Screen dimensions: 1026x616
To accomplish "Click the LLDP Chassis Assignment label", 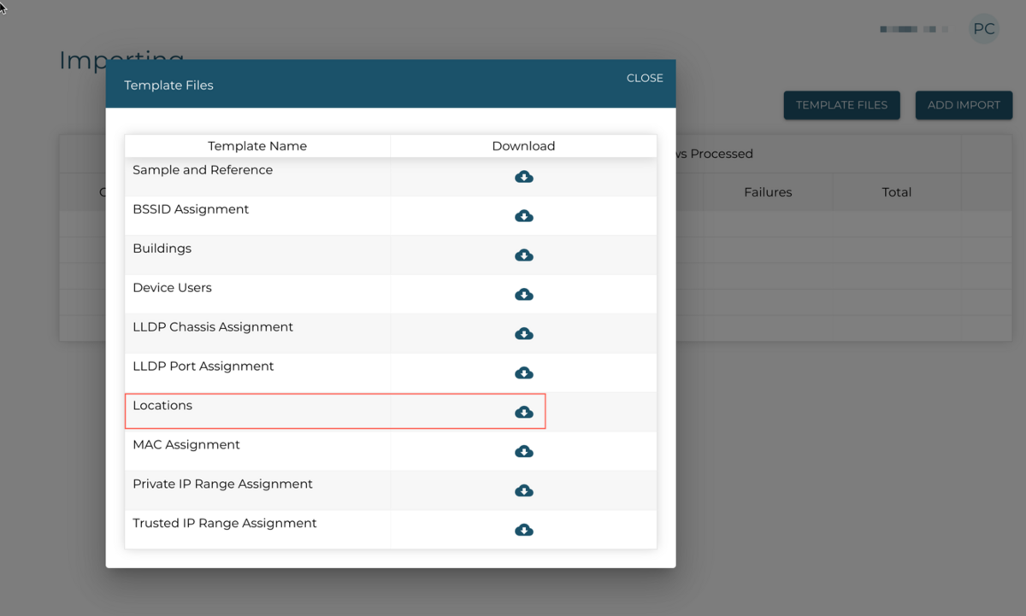I will click(x=213, y=327).
